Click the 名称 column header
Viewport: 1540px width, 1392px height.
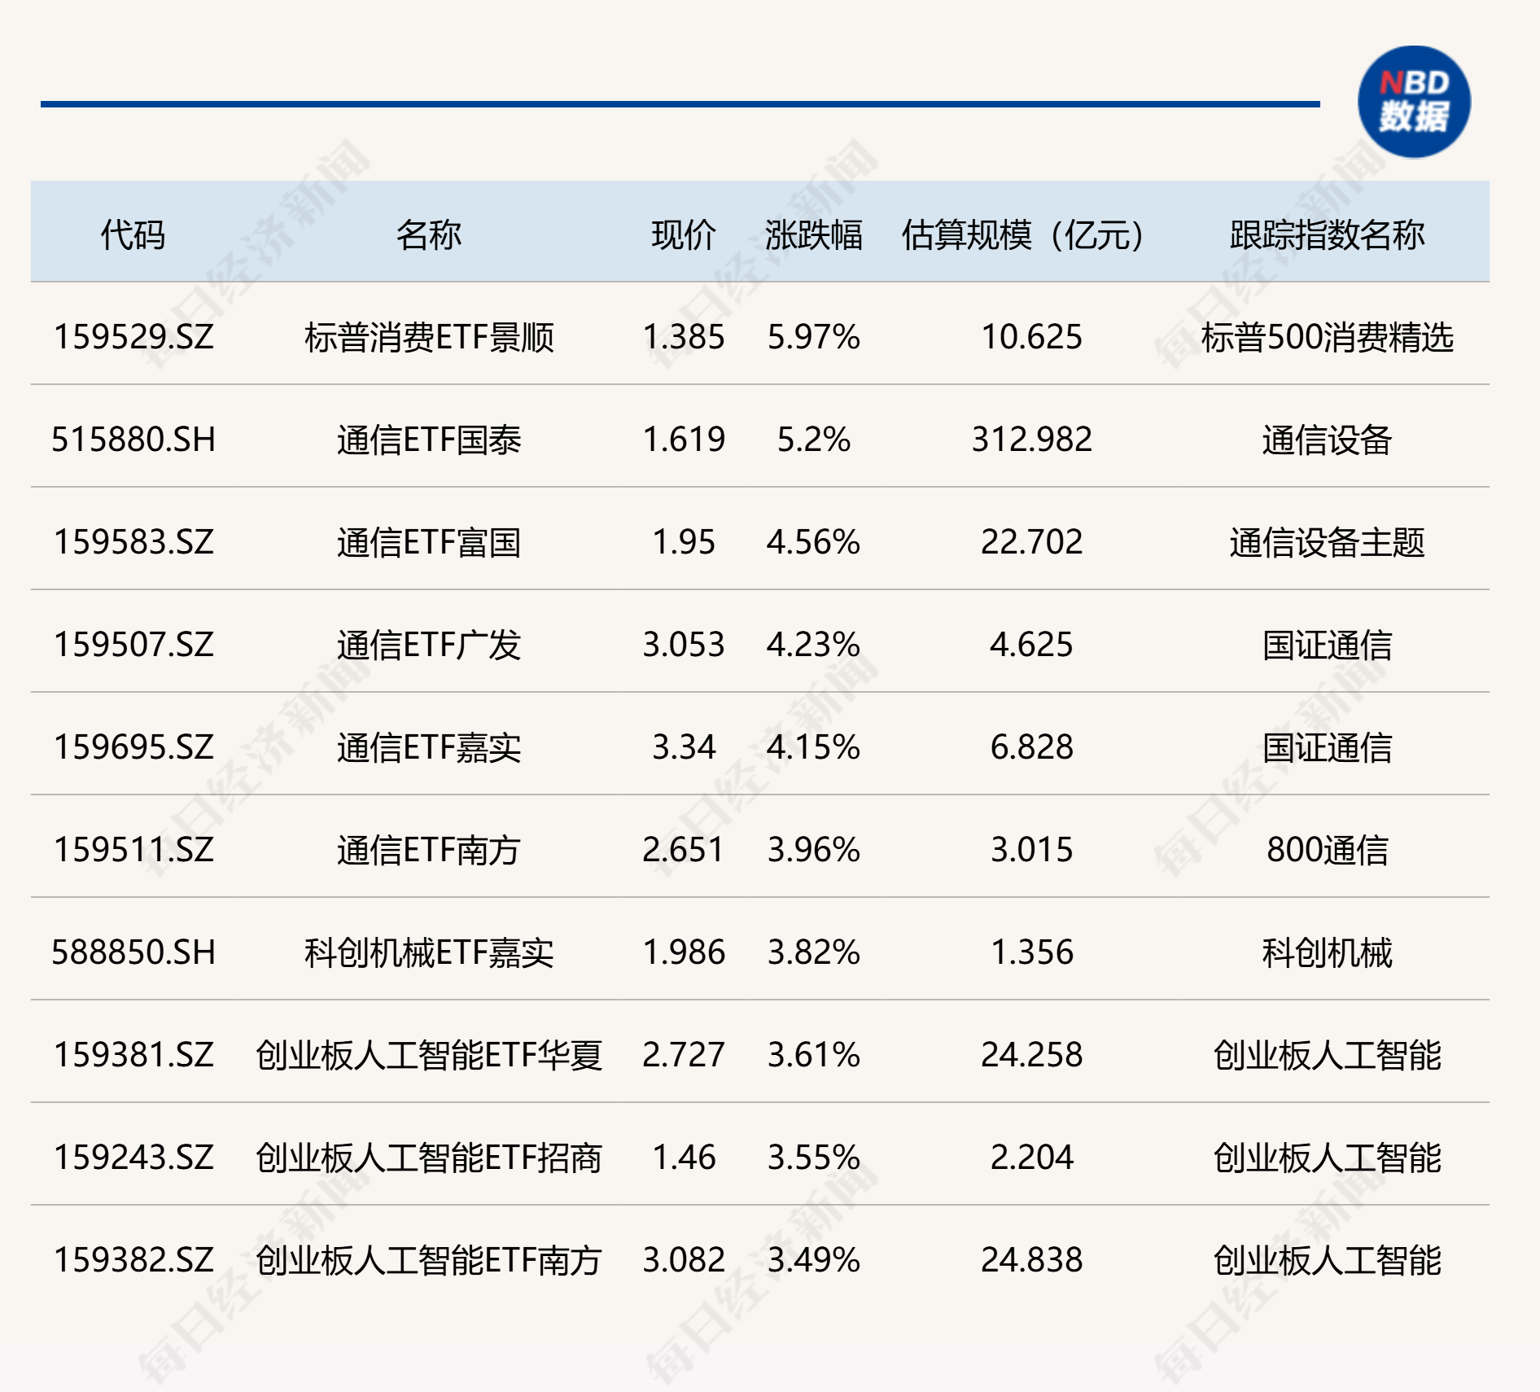coord(429,235)
